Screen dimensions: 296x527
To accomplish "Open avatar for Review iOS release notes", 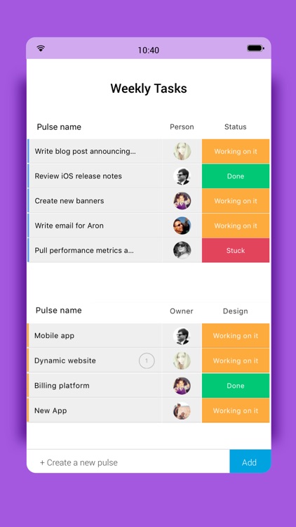I will 182,176.
